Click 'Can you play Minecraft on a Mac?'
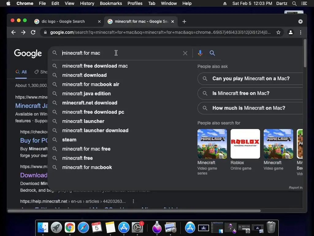 coord(250,78)
